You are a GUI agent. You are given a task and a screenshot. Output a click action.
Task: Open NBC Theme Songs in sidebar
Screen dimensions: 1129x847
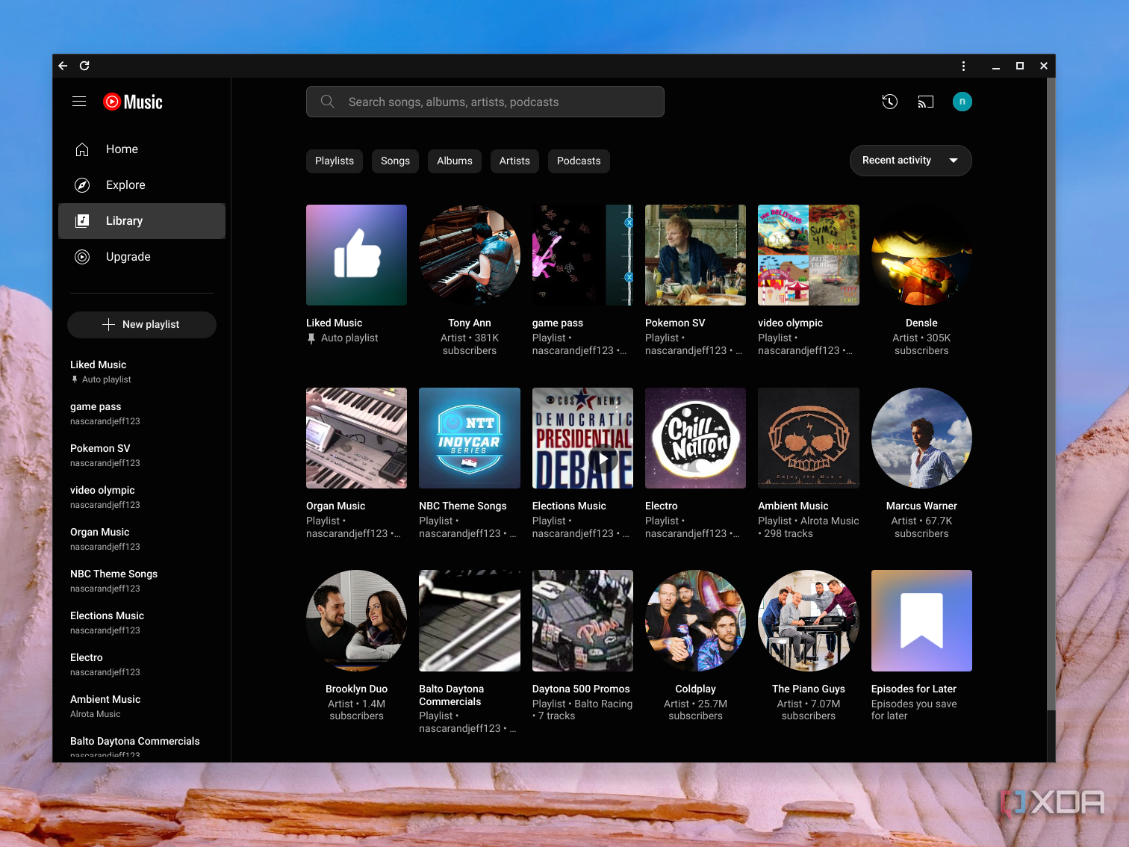click(x=142, y=580)
